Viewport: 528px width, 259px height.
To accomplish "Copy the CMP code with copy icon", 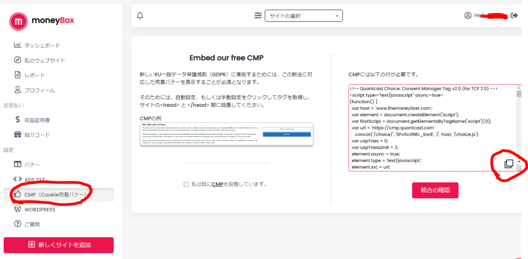I will (508, 164).
